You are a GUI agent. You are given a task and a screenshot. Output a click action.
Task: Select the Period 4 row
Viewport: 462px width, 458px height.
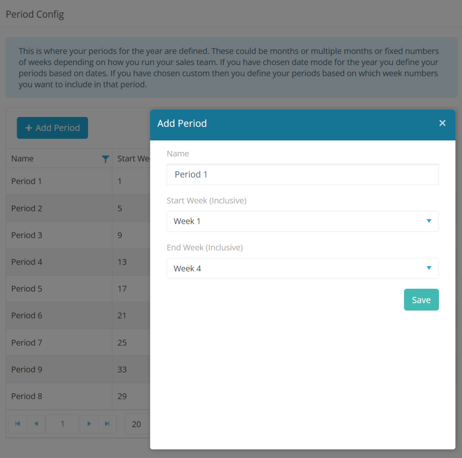78,262
